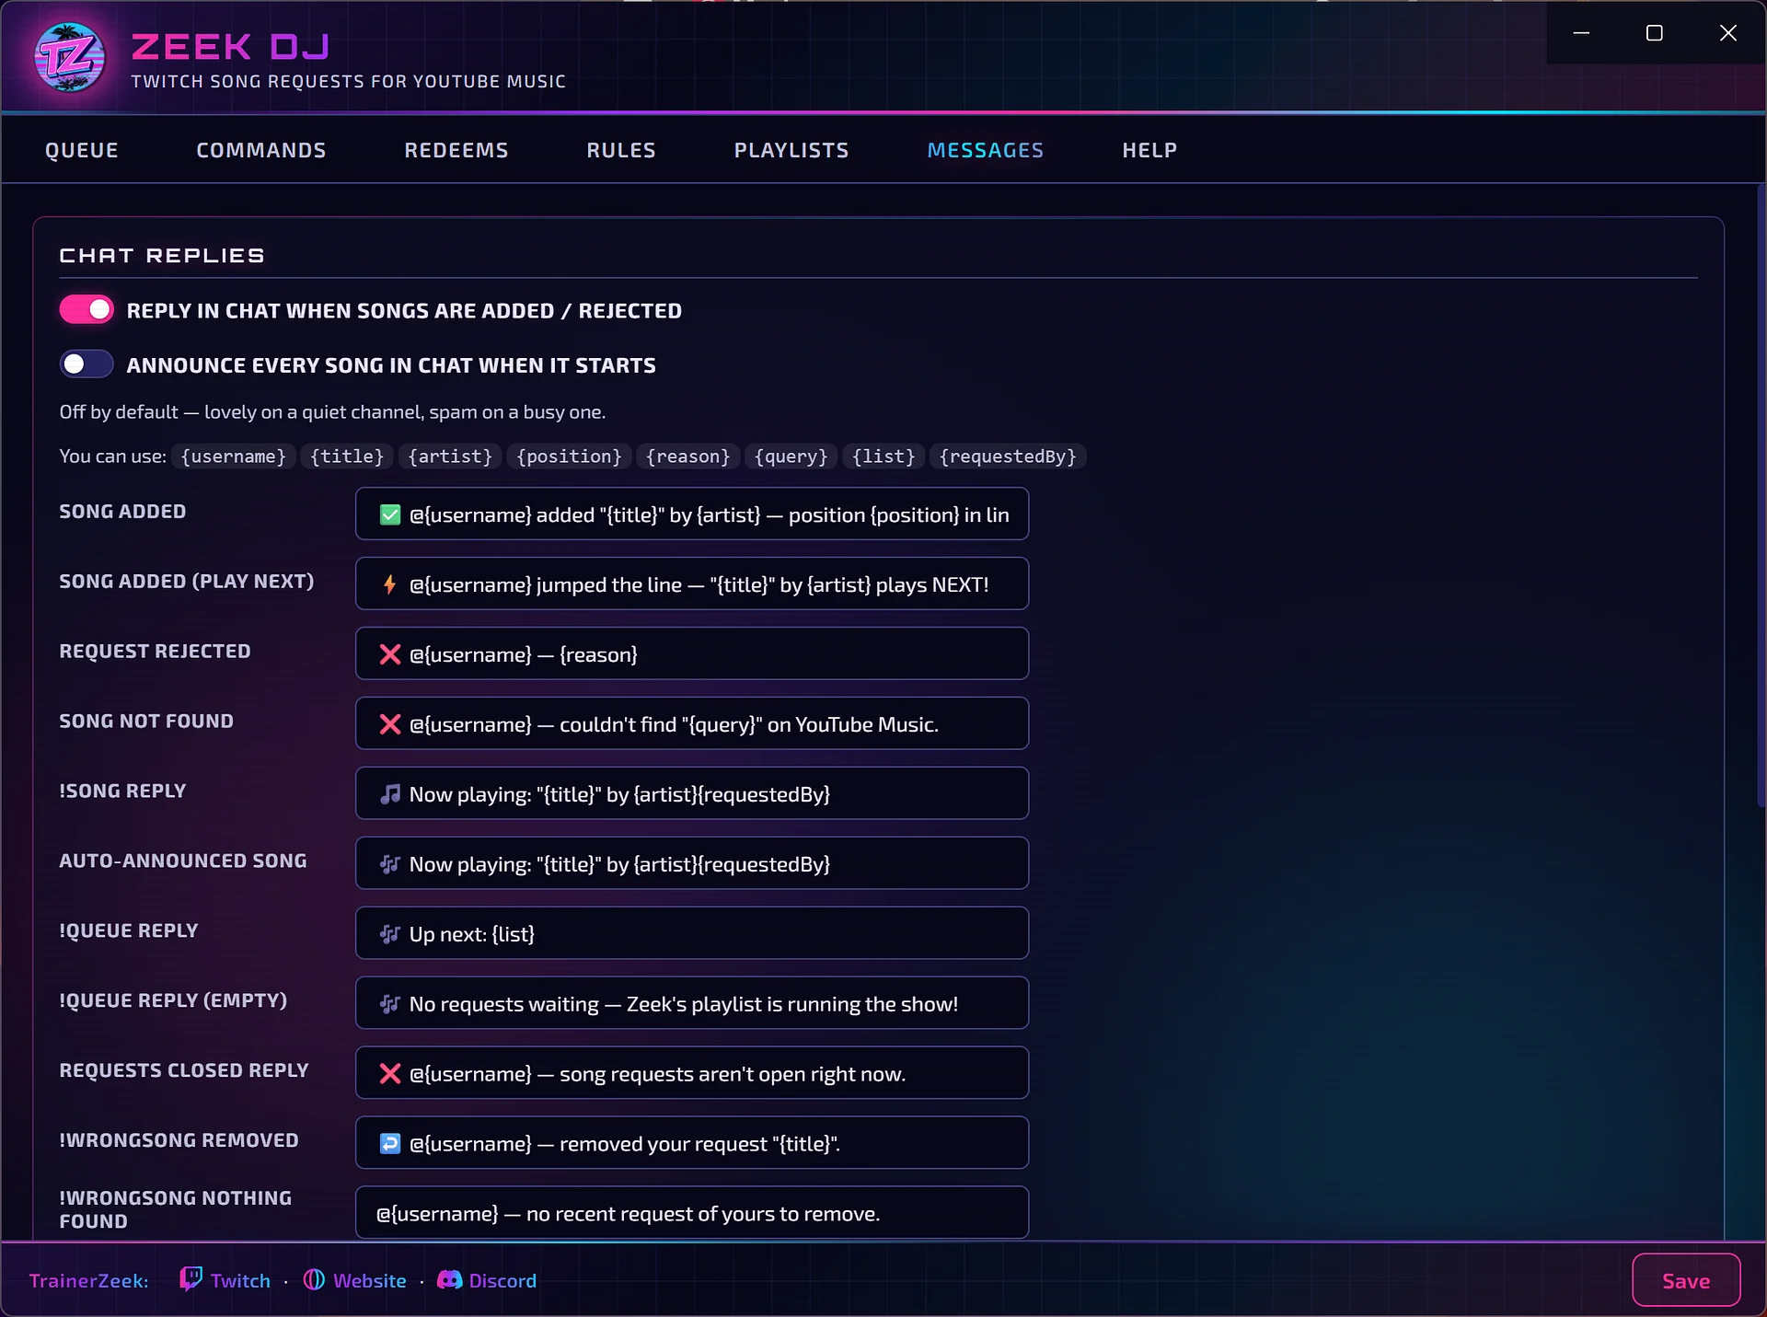This screenshot has height=1317, width=1767.
Task: Edit the !wrongsong removed message field
Action: coord(692,1143)
